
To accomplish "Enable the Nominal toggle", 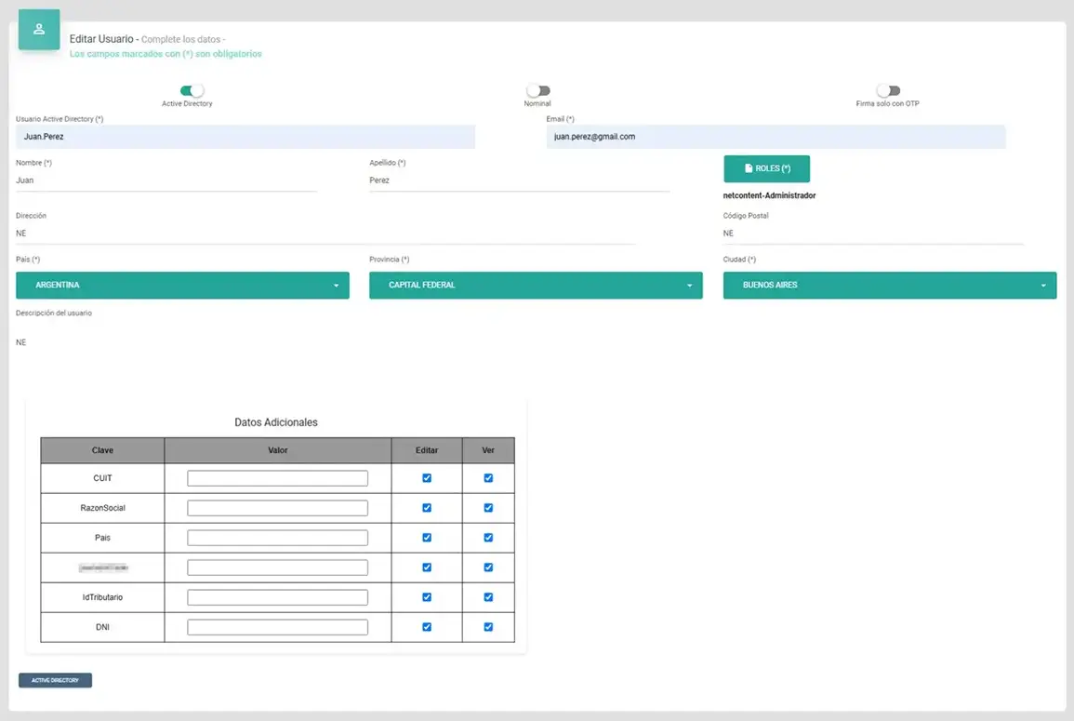I will pyautogui.click(x=538, y=91).
